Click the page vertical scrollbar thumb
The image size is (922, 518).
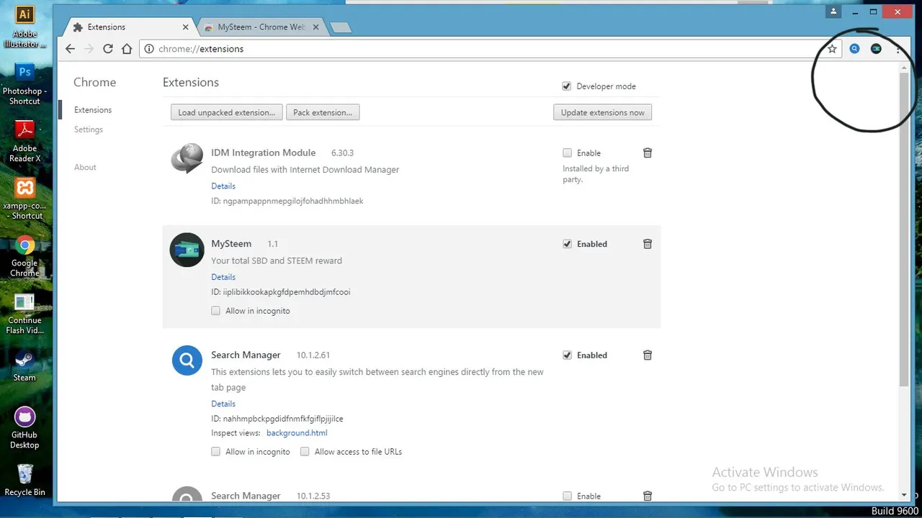[x=904, y=229]
